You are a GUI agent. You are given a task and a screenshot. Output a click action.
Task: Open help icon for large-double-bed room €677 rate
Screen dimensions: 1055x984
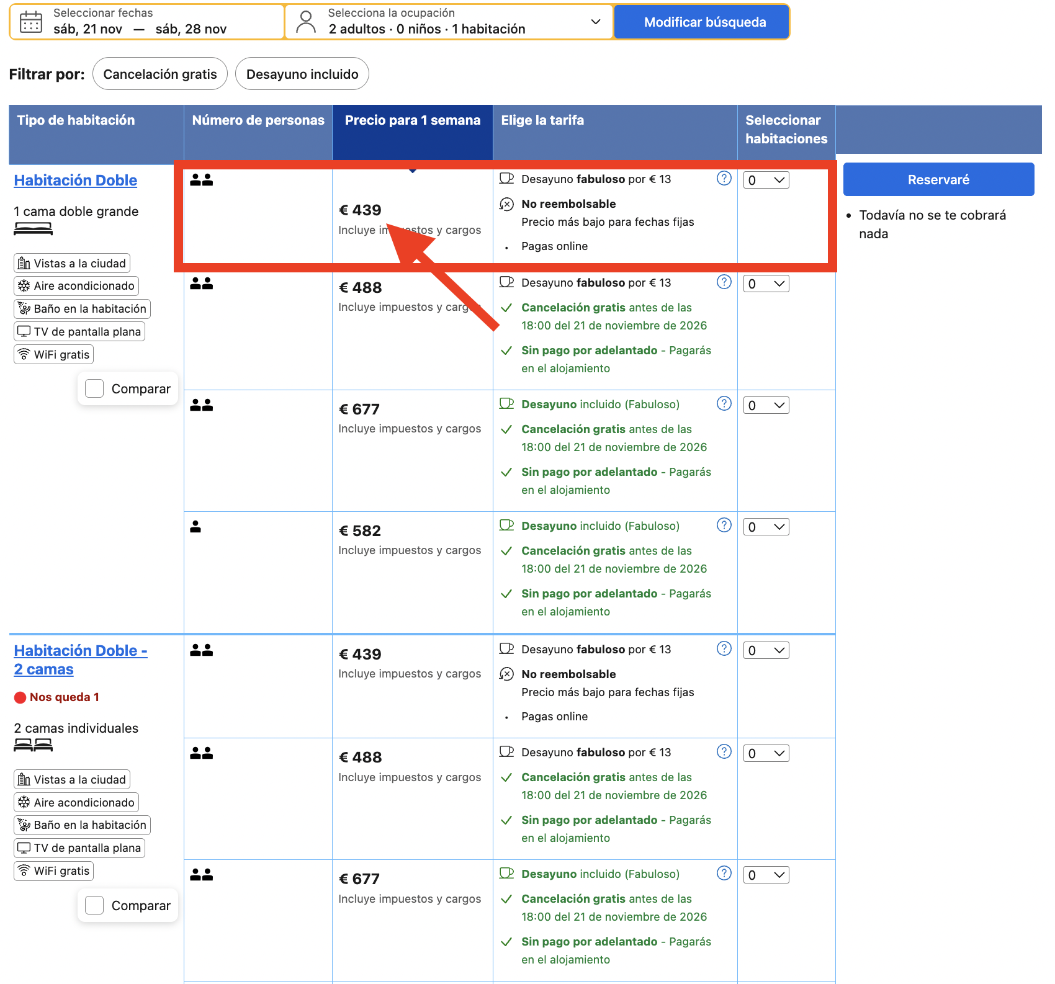click(724, 404)
